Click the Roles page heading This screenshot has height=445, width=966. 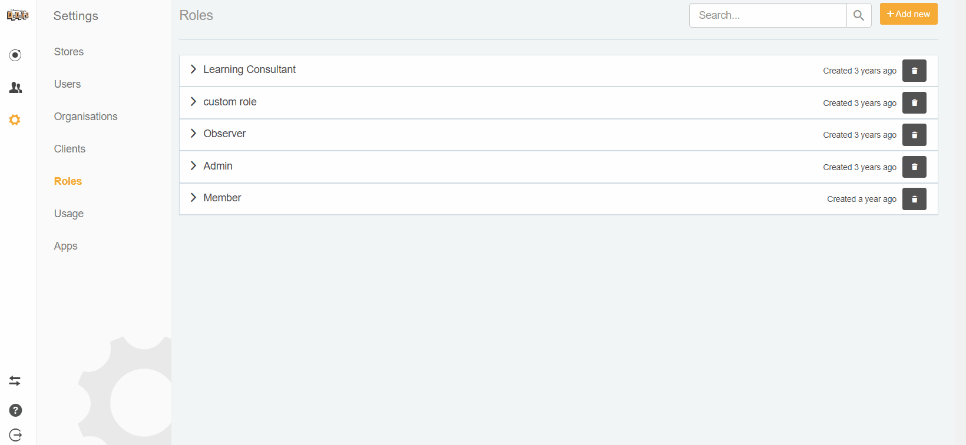(196, 15)
